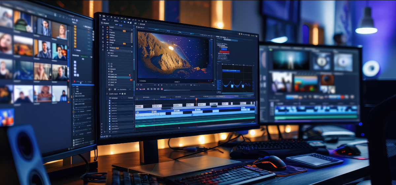
Task: Click the orange playhead on the timeline
Action: coord(196,99)
